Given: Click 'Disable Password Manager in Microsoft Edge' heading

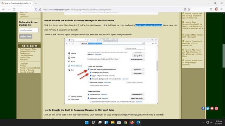Looking at the screenshot, I should (79, 110).
